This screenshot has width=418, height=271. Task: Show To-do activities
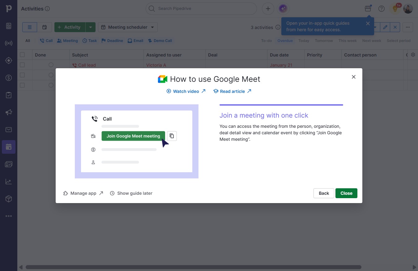(267, 41)
